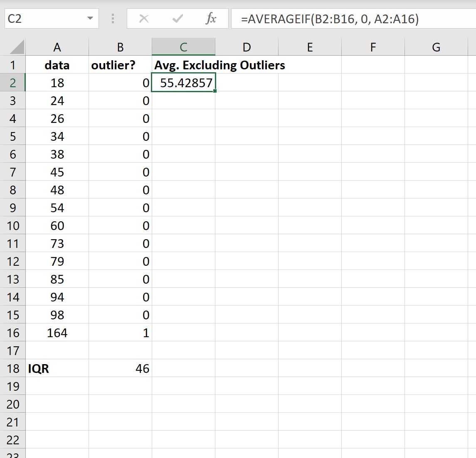Select the IQR value cell showing 46
The image size is (476, 458).
click(x=120, y=369)
